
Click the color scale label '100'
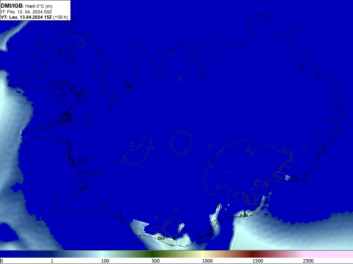click(x=105, y=261)
